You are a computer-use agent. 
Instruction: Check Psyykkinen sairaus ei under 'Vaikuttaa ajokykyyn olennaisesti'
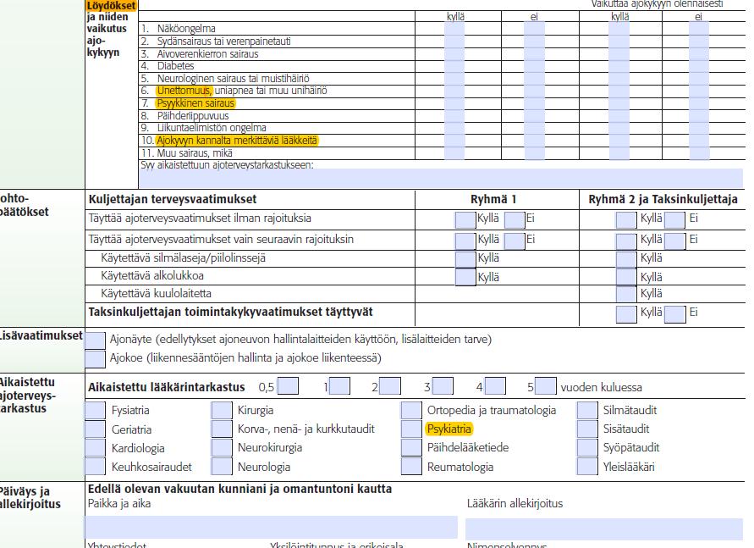699,103
